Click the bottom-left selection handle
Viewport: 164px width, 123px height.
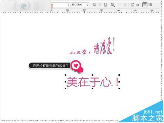[66, 88]
